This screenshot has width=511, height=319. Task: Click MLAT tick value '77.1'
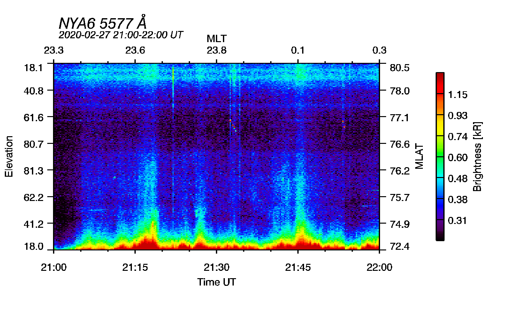[x=400, y=118]
